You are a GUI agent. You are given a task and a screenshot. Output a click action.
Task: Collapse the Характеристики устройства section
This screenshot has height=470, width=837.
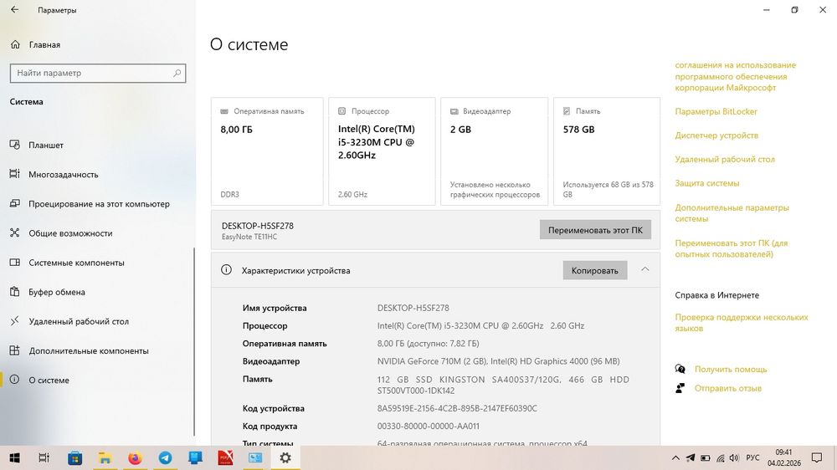tap(644, 269)
